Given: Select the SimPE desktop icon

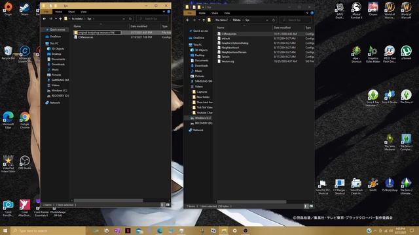Looking at the screenshot, I should pos(373,185).
